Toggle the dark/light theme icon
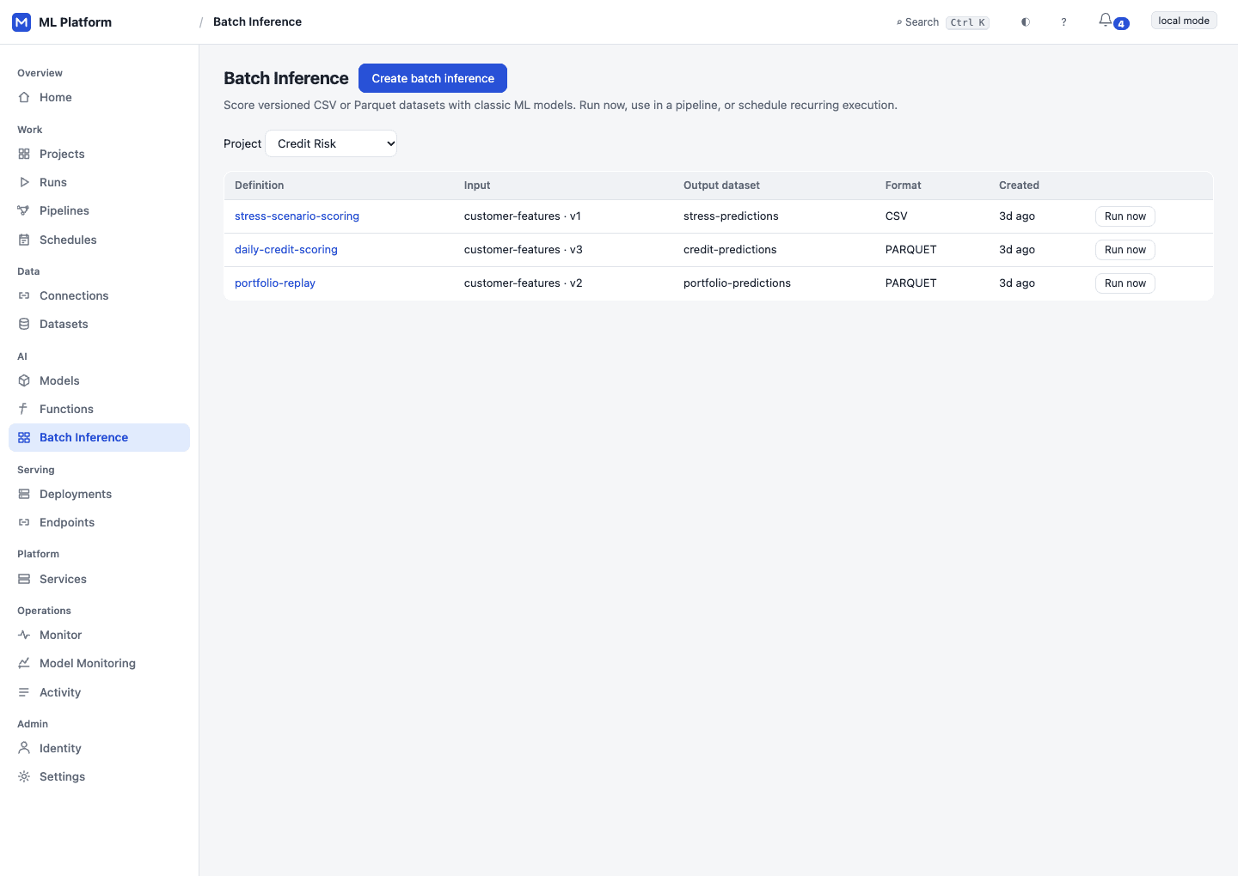The width and height of the screenshot is (1238, 876). [x=1026, y=22]
